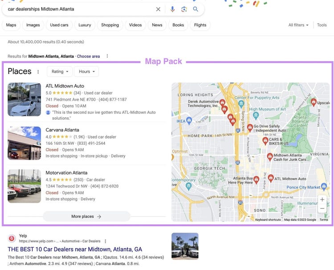Click the Go Drive Safely map pin
Viewport: 334px width, 270px height.
(x=250, y=127)
